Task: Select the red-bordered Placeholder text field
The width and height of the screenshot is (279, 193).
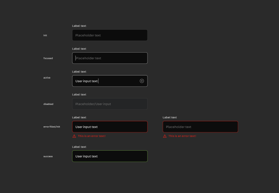Action: pos(200,127)
